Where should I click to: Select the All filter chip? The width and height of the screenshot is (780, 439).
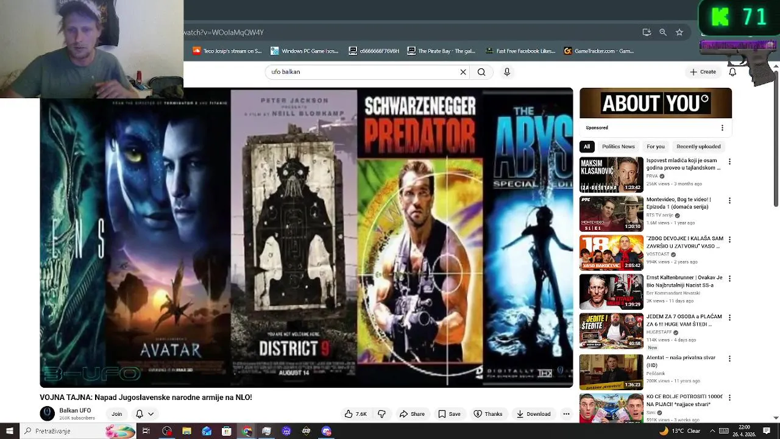(x=587, y=146)
